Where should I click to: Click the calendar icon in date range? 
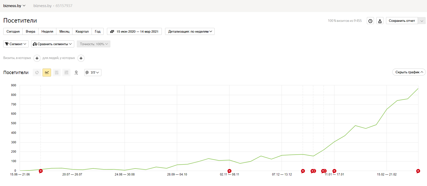coord(112,32)
